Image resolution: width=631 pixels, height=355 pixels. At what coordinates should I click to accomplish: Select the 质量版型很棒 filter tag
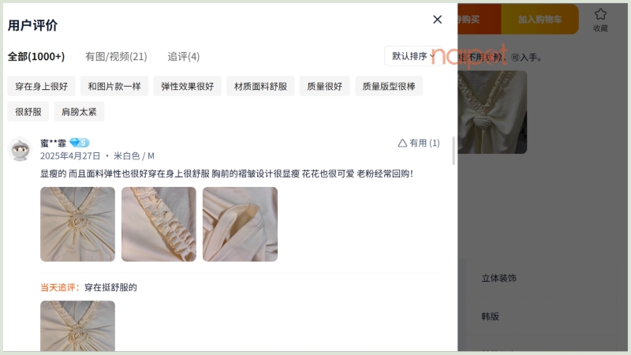pyautogui.click(x=388, y=87)
